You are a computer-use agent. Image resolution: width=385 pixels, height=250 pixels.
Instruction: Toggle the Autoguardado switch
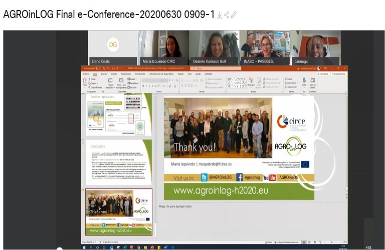point(98,68)
